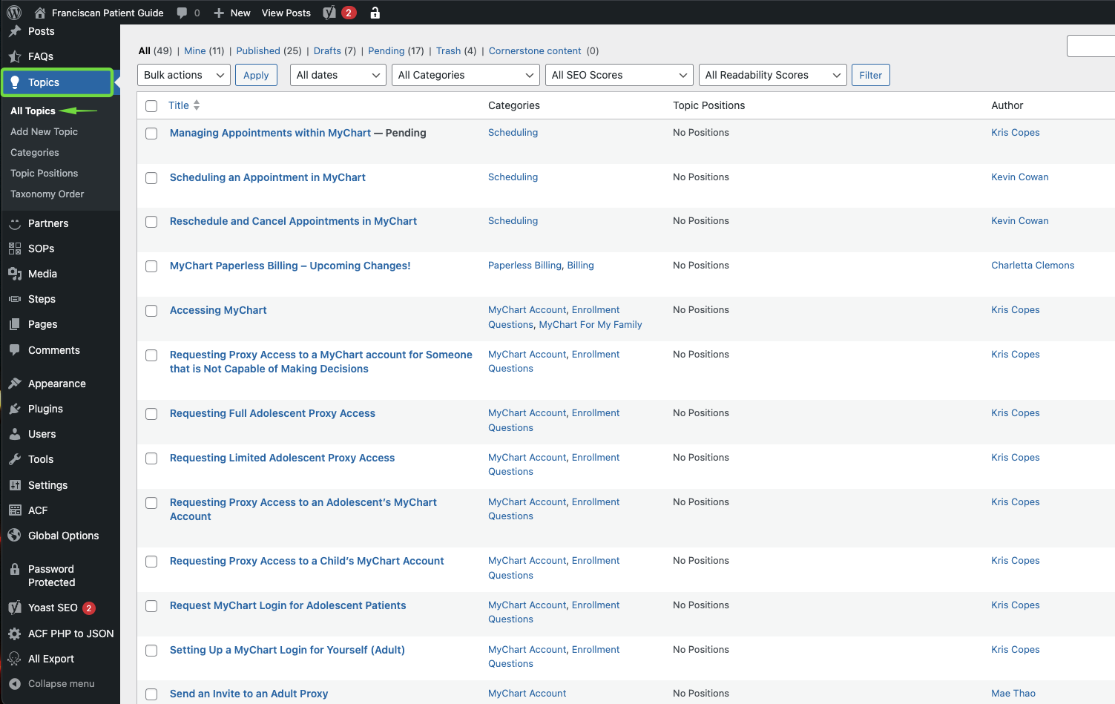Click the padlock icon in admin bar

[x=375, y=13]
